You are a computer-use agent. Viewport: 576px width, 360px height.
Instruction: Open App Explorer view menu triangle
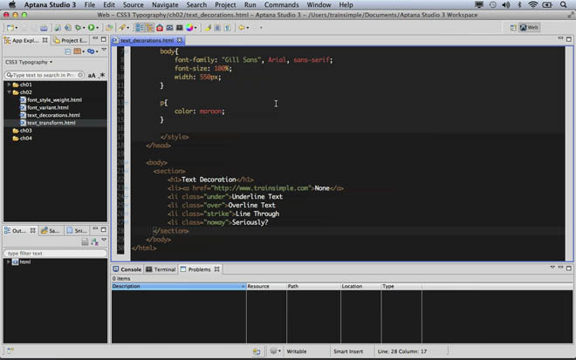(x=104, y=50)
